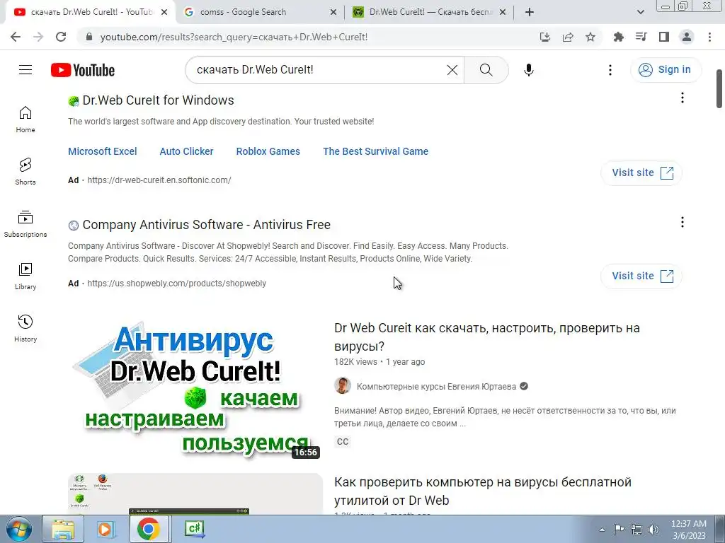Viewport: 725px width, 543px height.
Task: Toggle Chrome side panel
Action: (664, 37)
